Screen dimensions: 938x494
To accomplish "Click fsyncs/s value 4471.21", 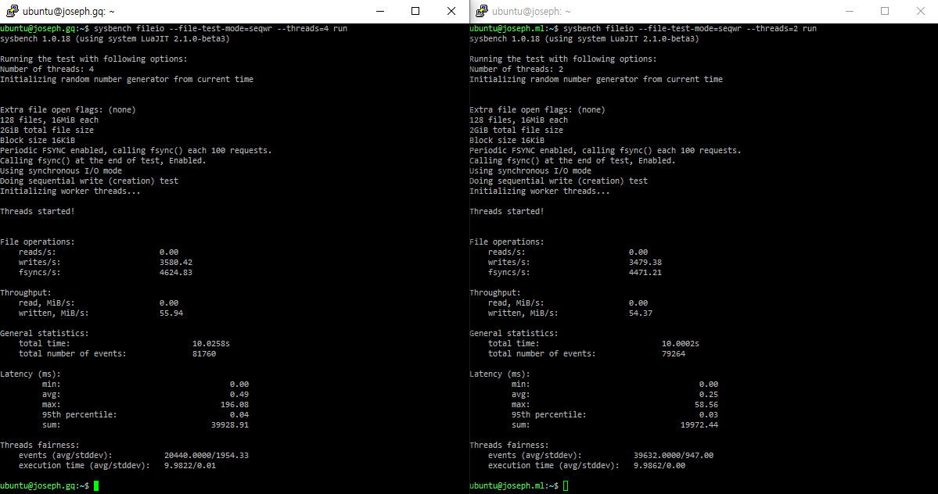I will pyautogui.click(x=645, y=272).
